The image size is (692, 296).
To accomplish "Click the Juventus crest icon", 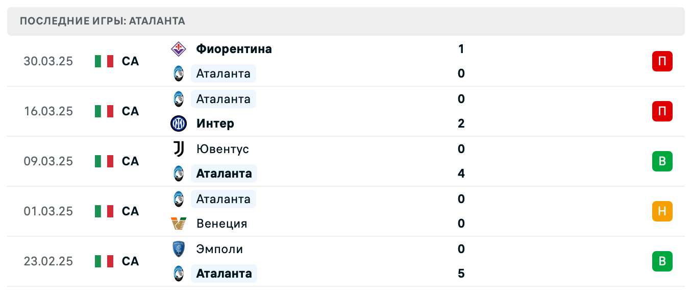I will pos(178,149).
